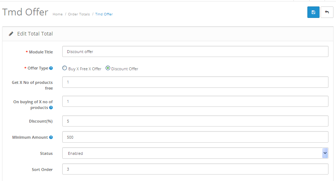
Task: Click the Discount(%) input field
Action: pyautogui.click(x=195, y=121)
